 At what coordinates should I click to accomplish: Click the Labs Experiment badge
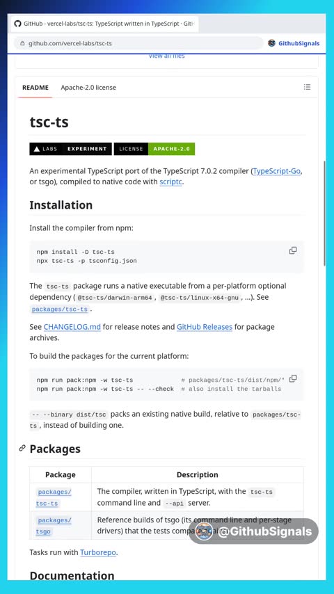click(70, 149)
